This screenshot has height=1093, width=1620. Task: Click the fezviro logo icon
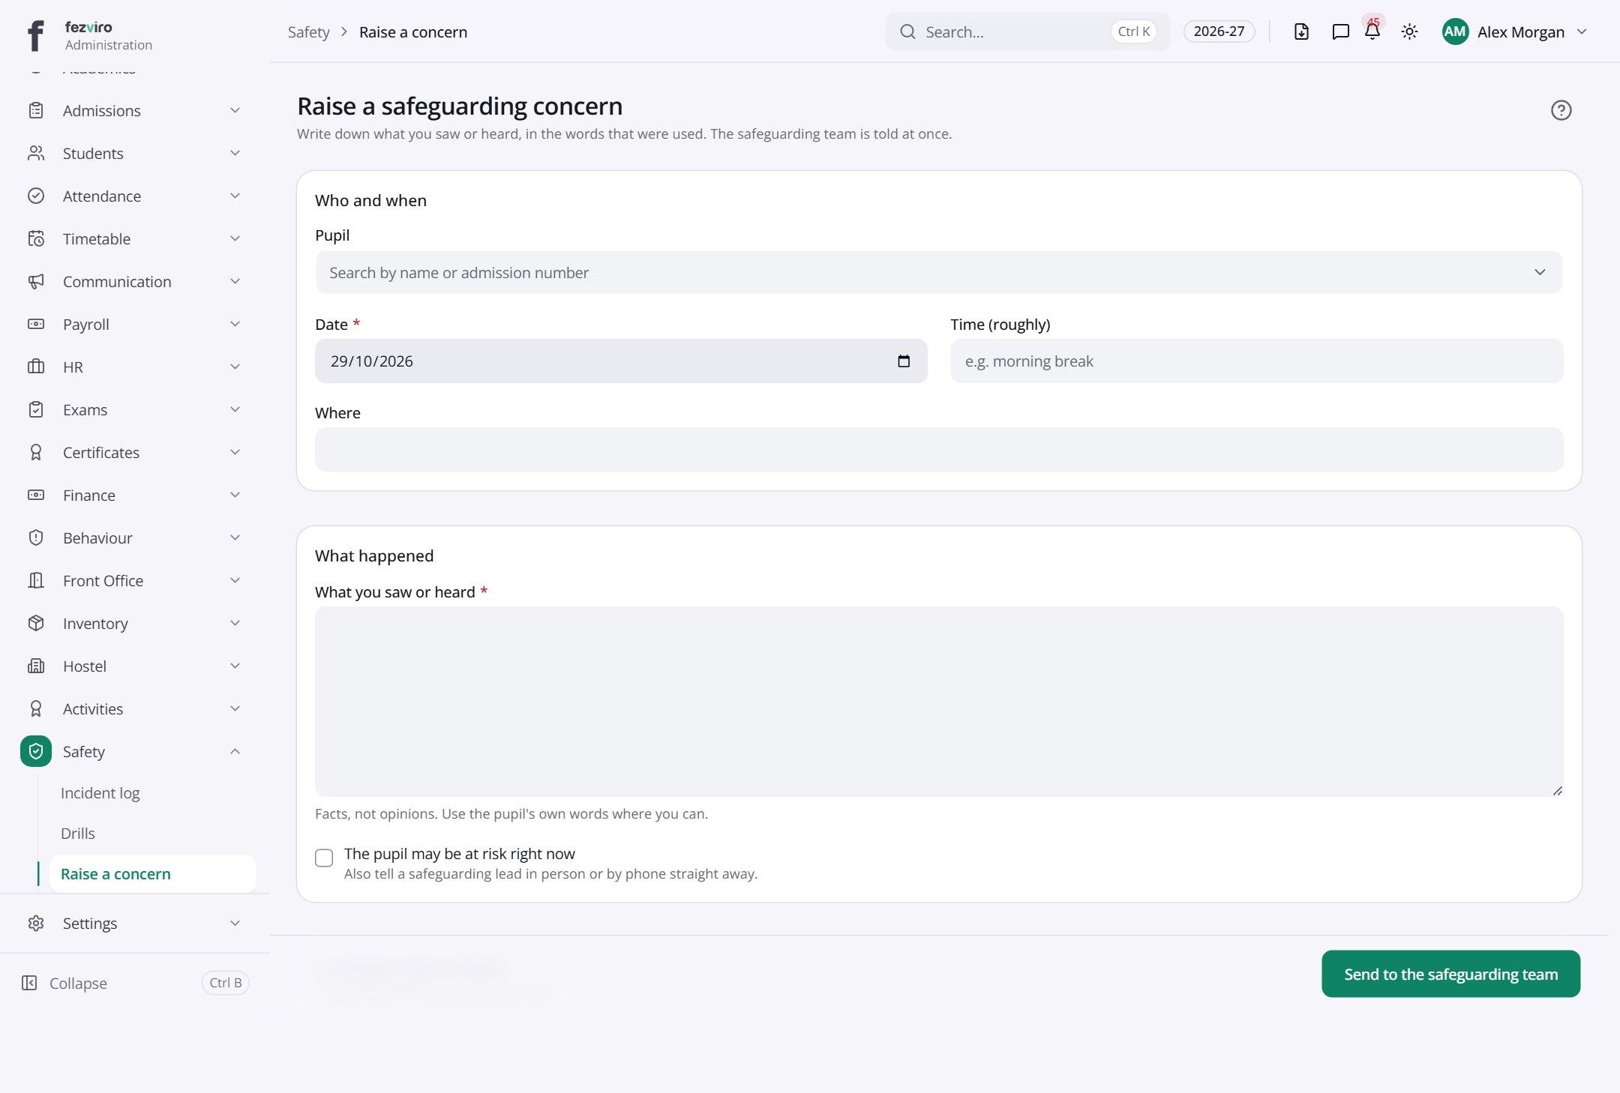coord(35,34)
